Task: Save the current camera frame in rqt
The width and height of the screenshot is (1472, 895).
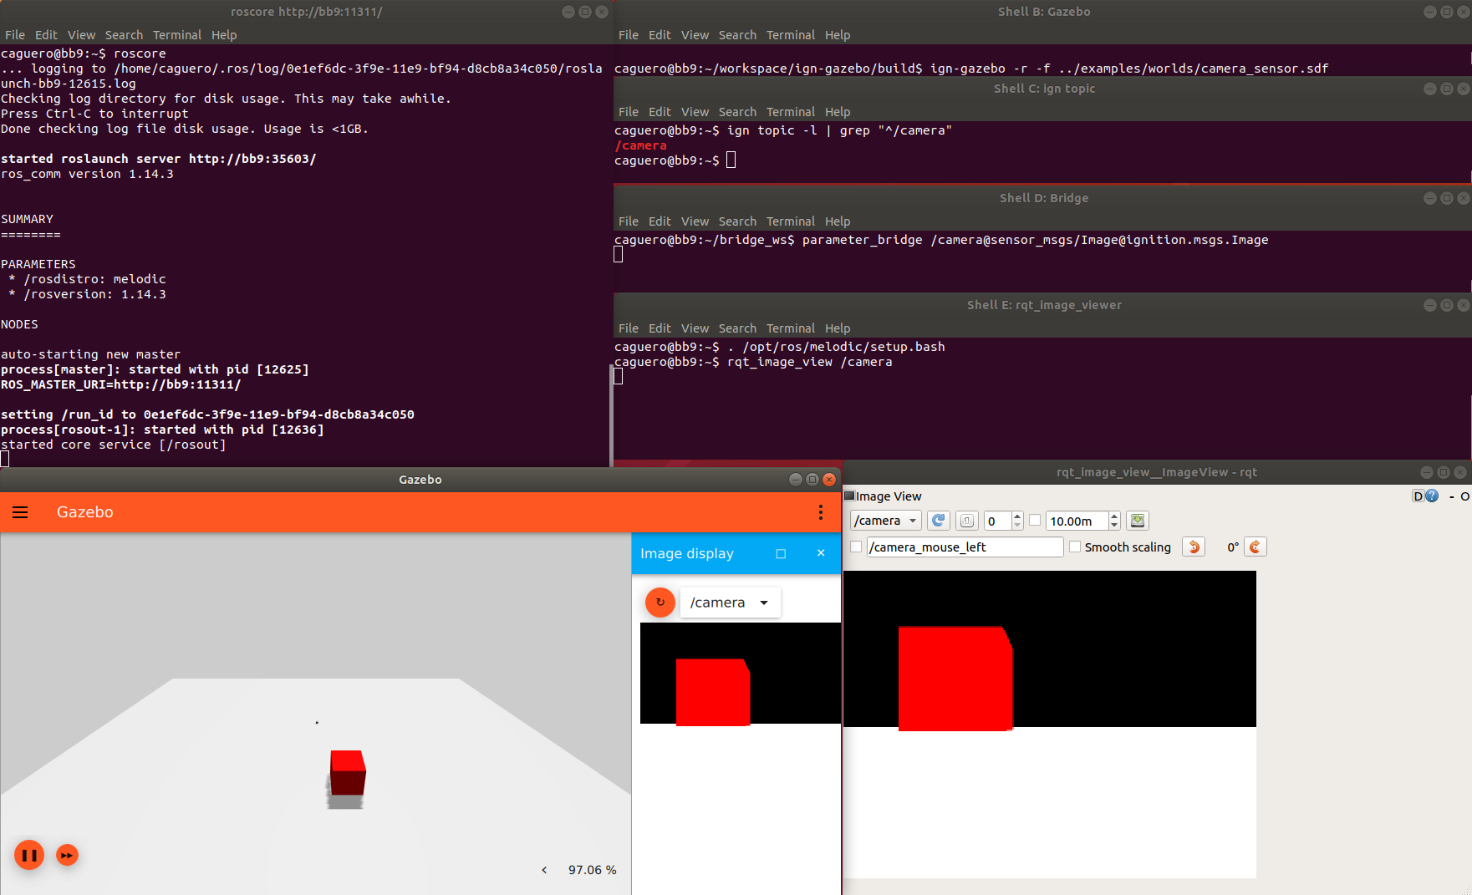Action: click(x=1137, y=521)
